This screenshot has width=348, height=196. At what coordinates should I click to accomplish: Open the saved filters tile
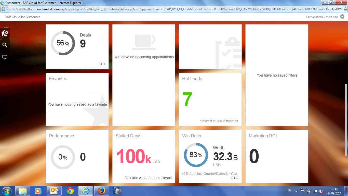pos(277,75)
